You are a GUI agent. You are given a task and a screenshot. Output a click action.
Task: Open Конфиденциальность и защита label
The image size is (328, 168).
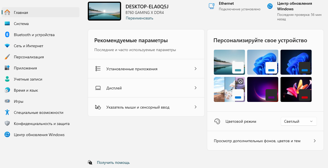click(x=42, y=124)
